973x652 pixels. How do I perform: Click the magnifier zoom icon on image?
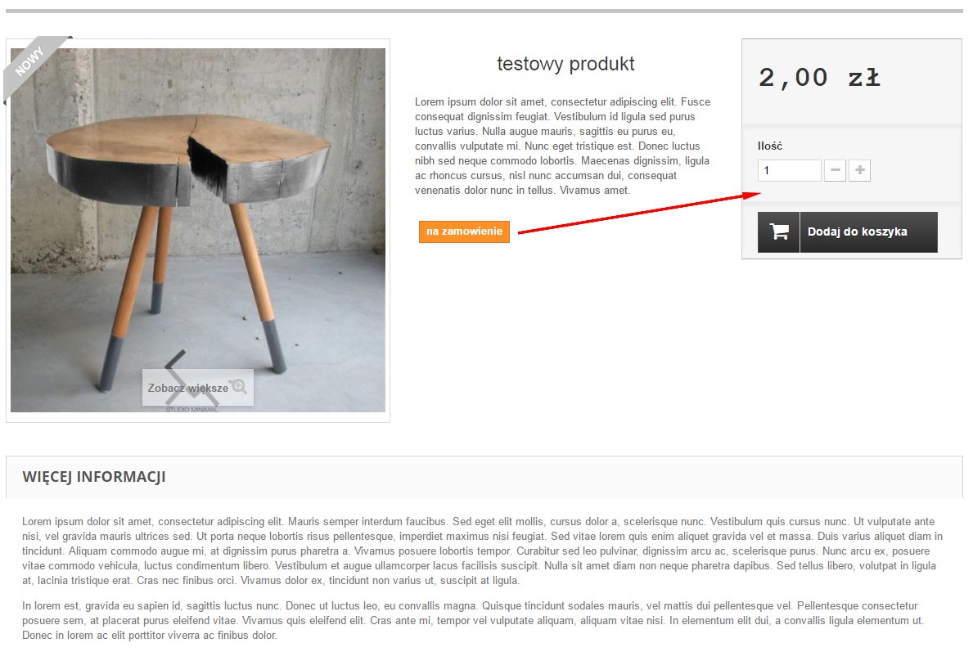239,386
